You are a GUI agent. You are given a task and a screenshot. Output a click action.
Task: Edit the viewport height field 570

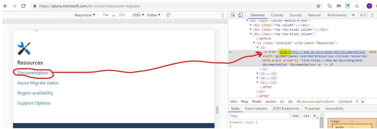(x=121, y=15)
